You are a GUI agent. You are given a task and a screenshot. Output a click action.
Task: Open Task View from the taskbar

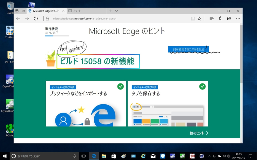pyautogui.click(x=84, y=156)
